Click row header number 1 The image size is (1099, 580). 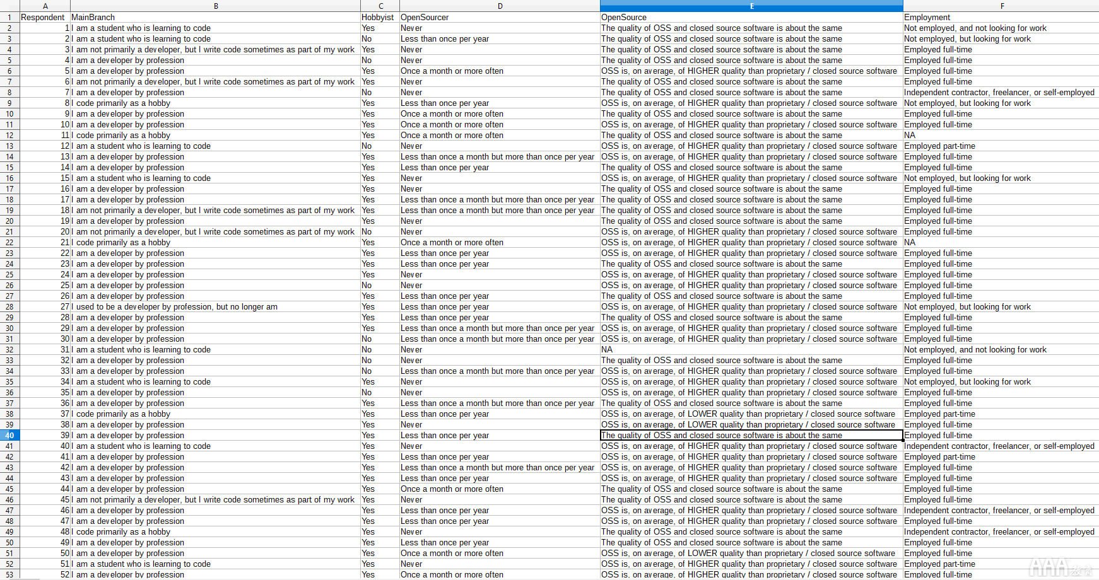[9, 18]
